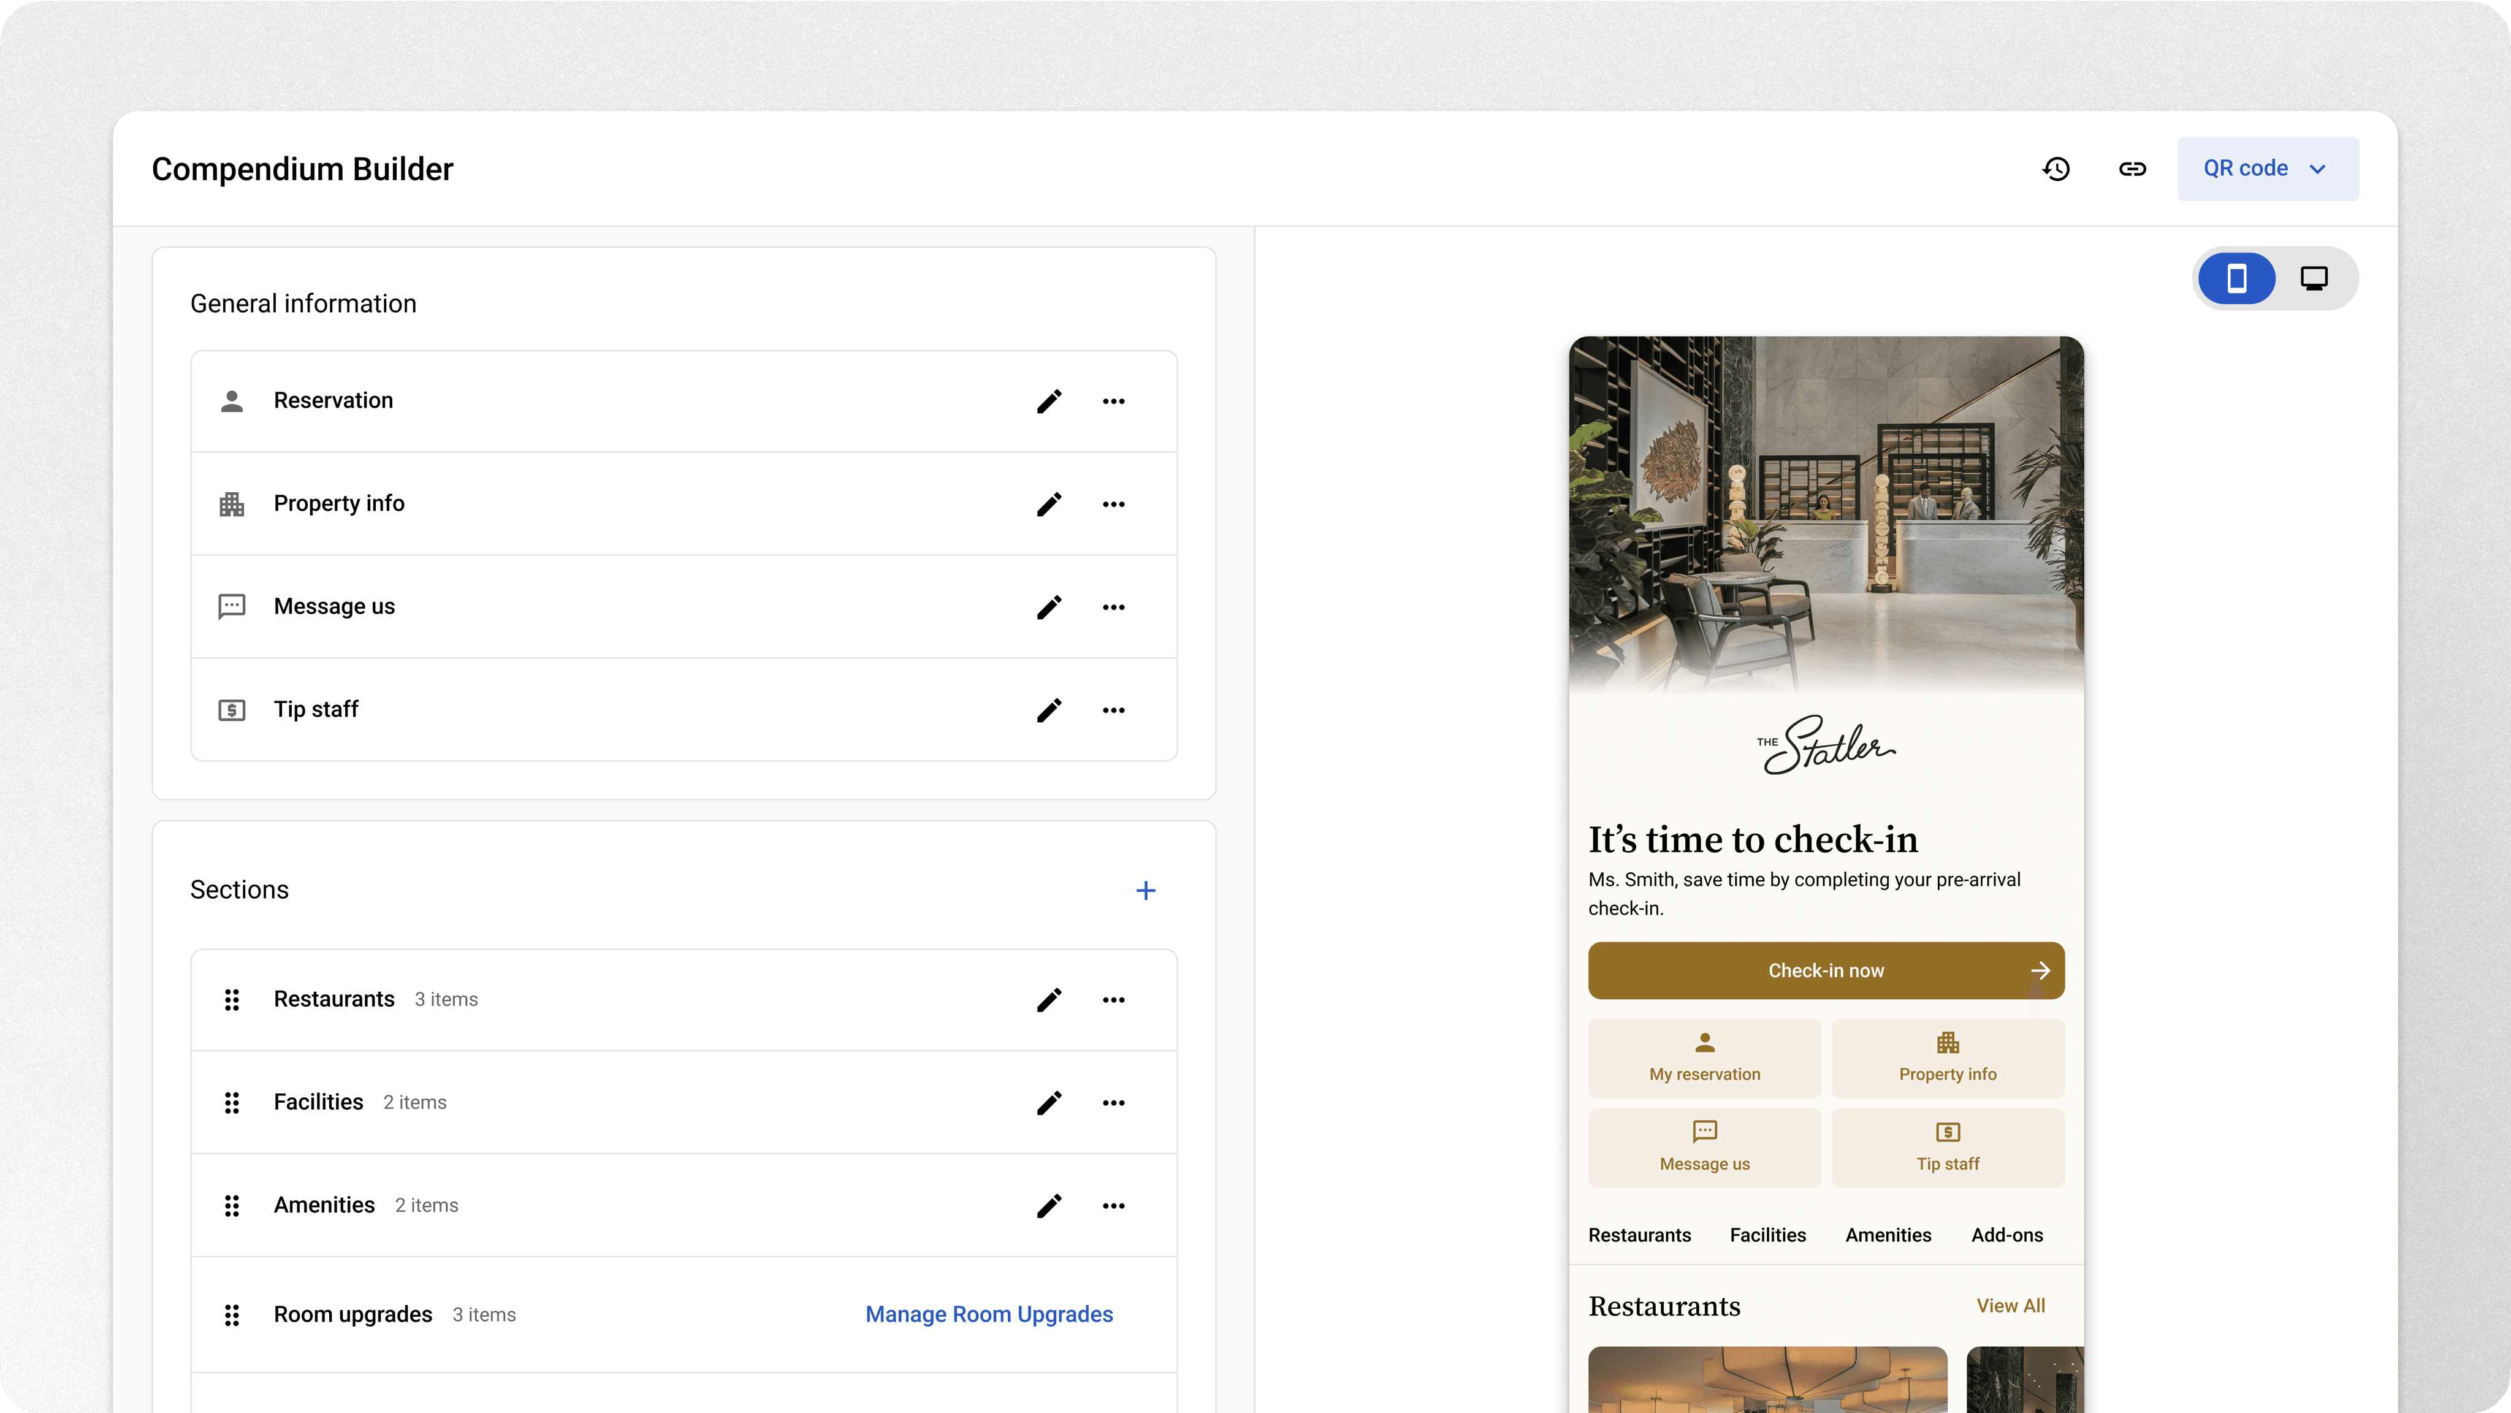Open the QR code dropdown

[x=2267, y=169]
